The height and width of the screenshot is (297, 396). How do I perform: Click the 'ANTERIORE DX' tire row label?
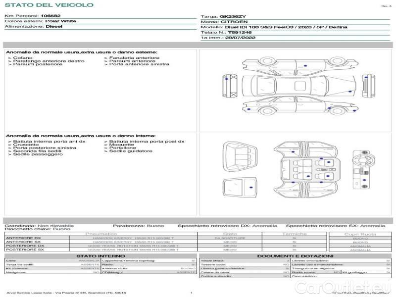23,238
